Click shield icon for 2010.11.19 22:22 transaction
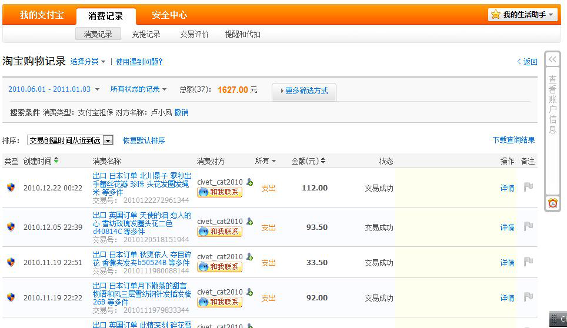Screen dimensions: 567x328 [11, 297]
